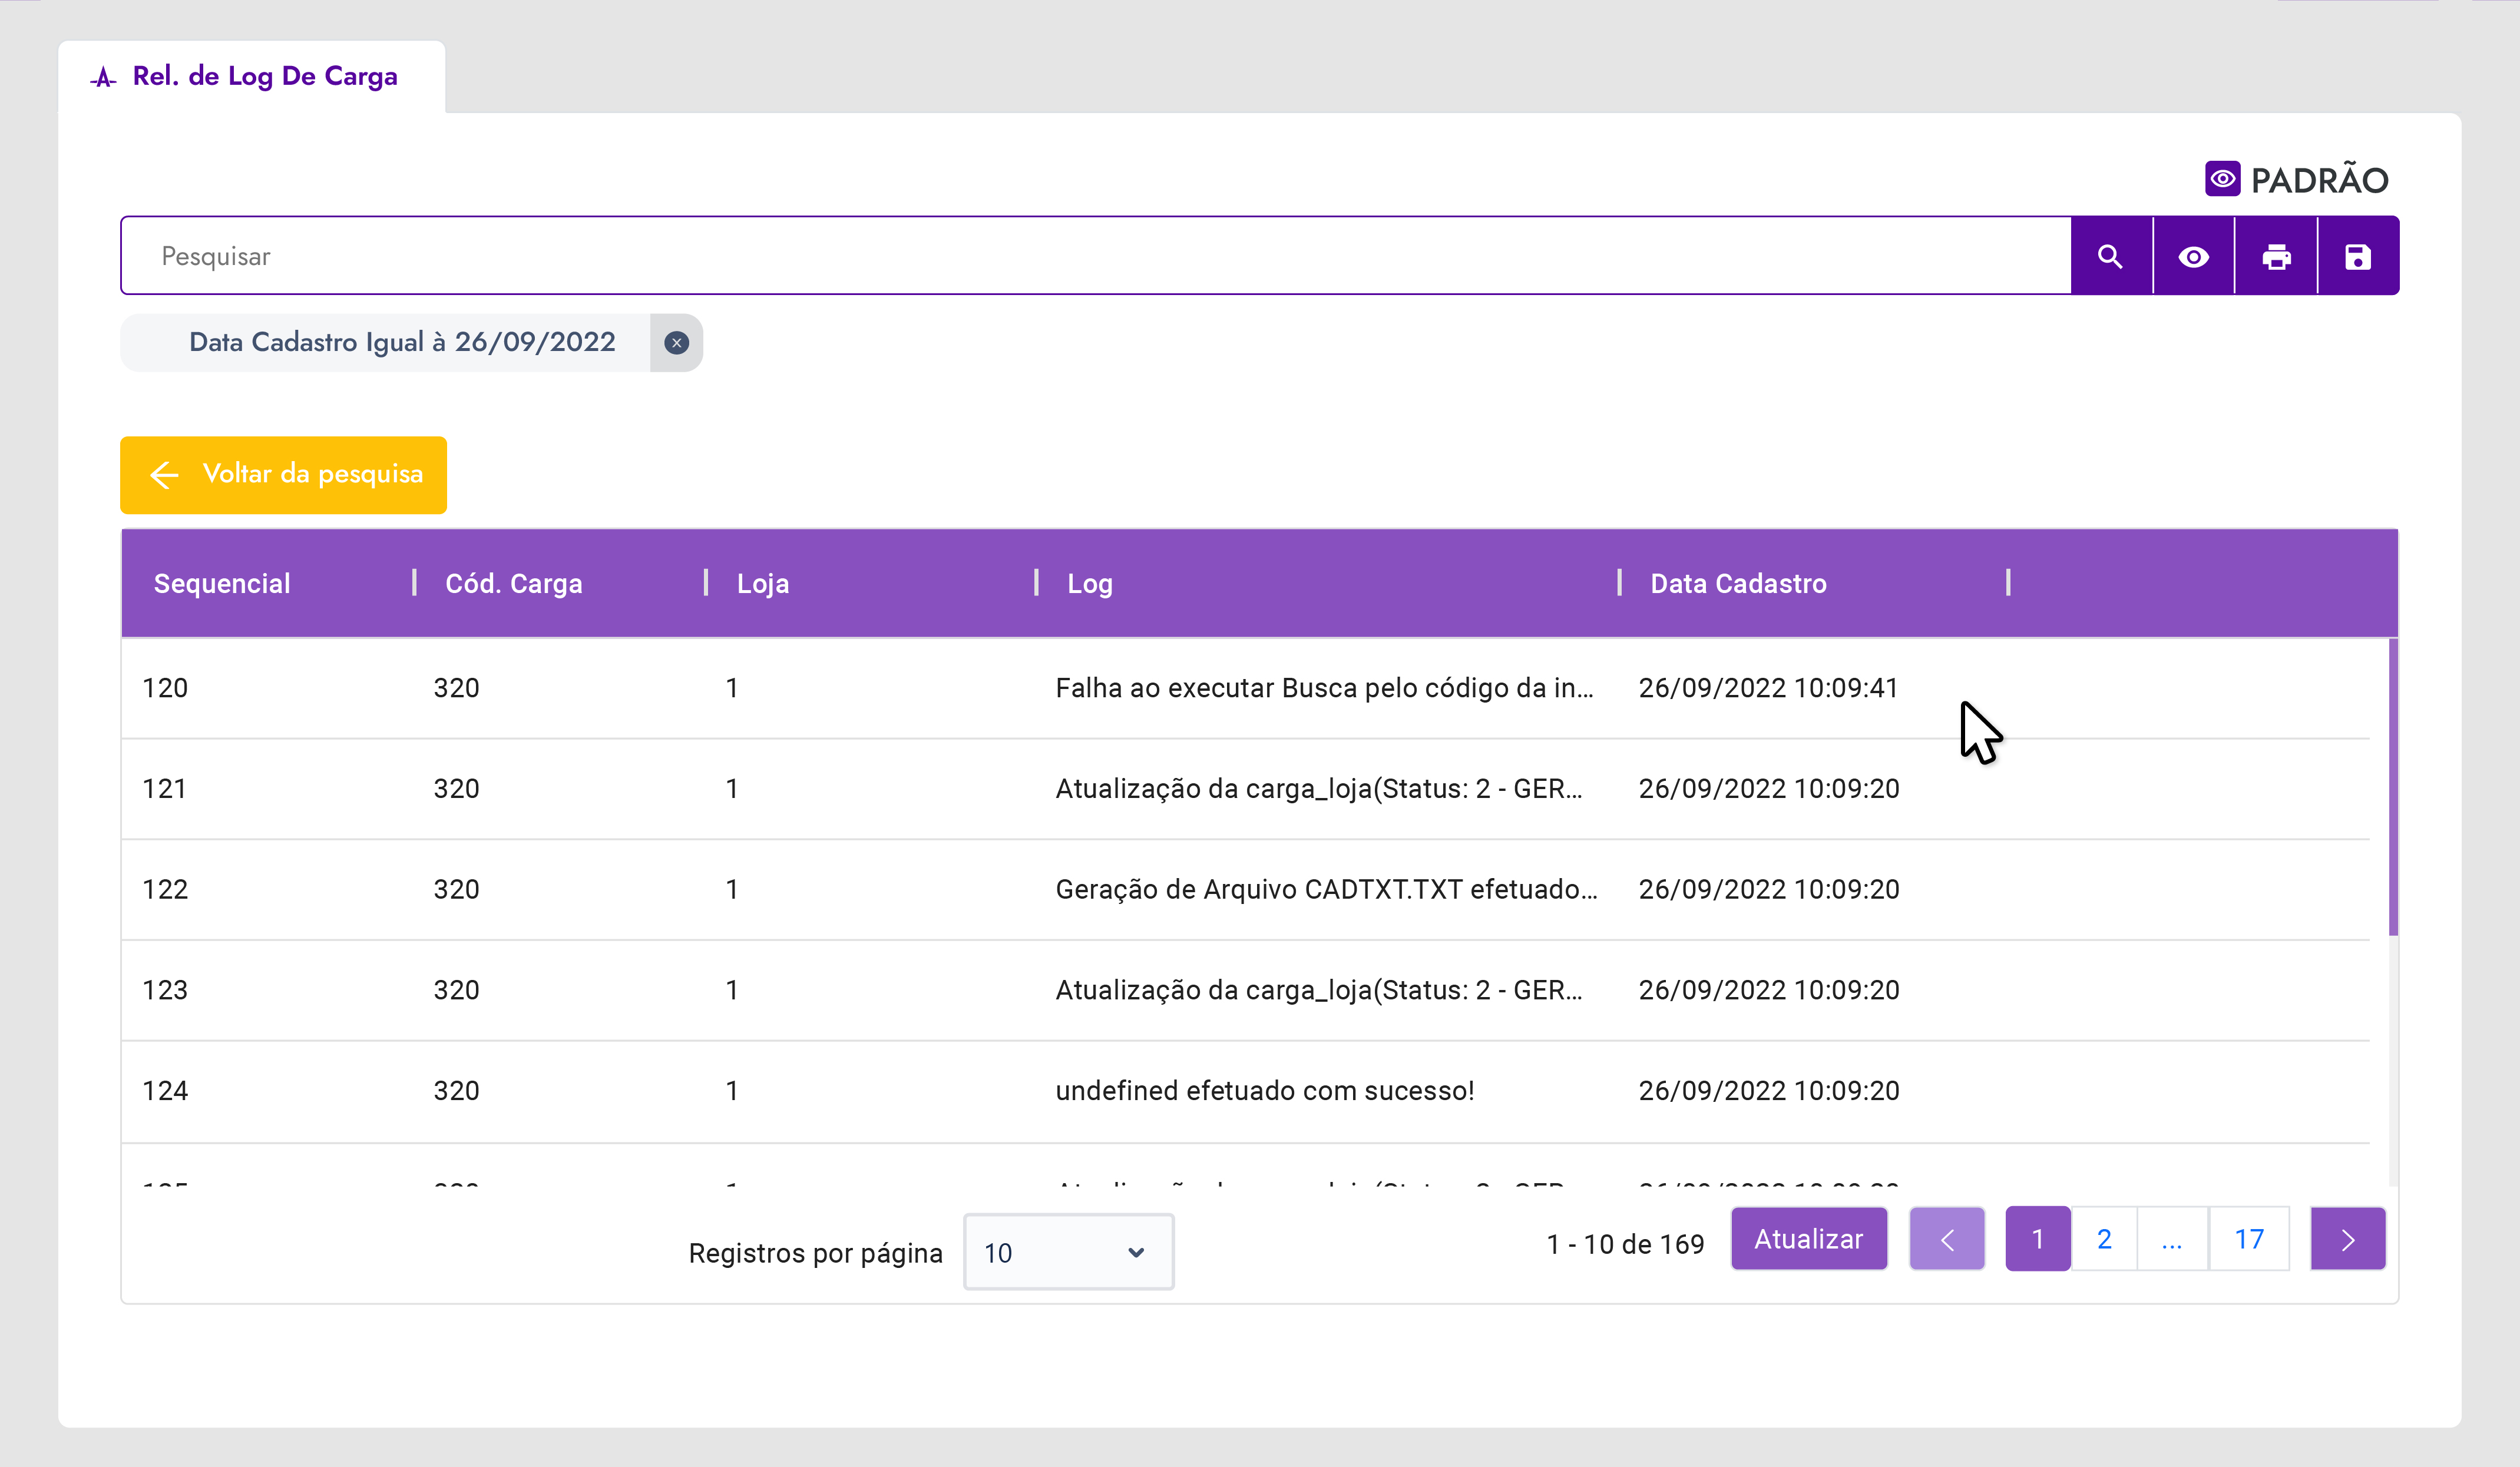Screen dimensions: 2520x1467
Task: Go to next page arrow
Action: coord(2347,1240)
